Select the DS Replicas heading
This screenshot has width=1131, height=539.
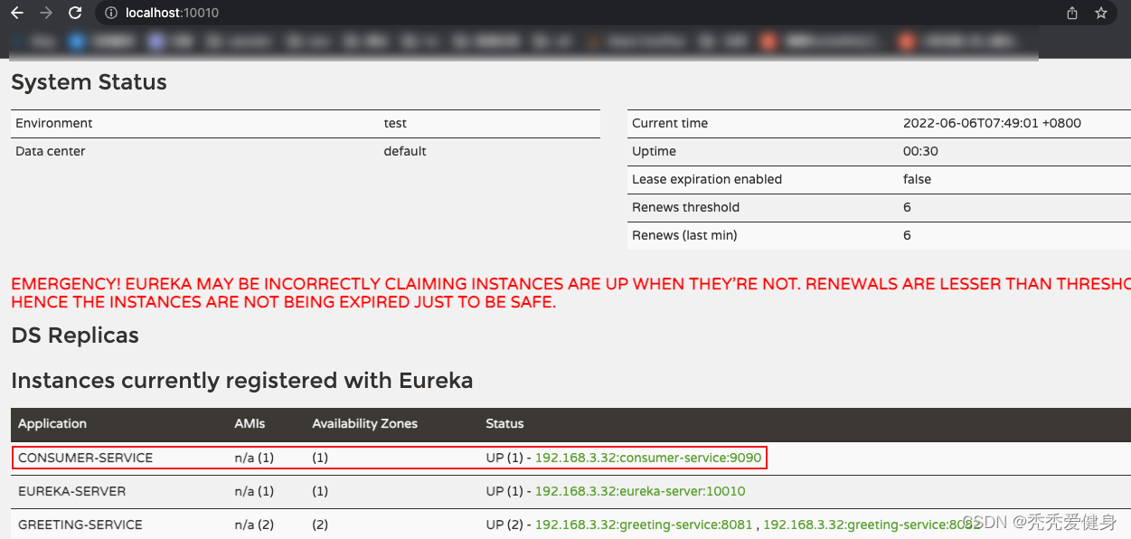(75, 336)
